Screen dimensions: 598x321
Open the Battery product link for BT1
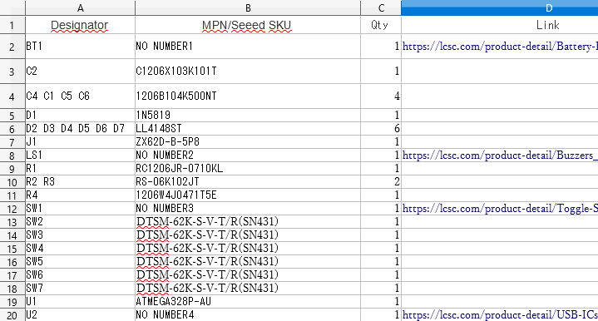pyautogui.click(x=500, y=47)
